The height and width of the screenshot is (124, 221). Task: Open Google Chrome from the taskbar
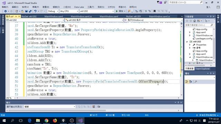click(46, 121)
